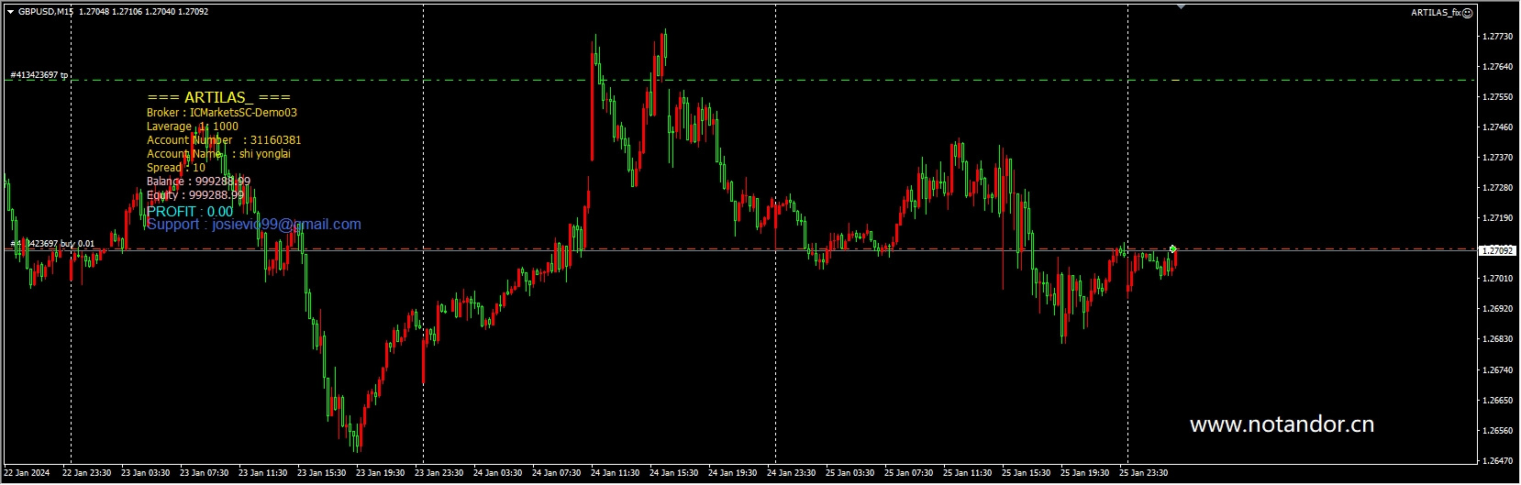Viewport: 1521px width, 485px height.
Task: Click the '25 Jan 23:30' time label
Action: (x=1143, y=474)
